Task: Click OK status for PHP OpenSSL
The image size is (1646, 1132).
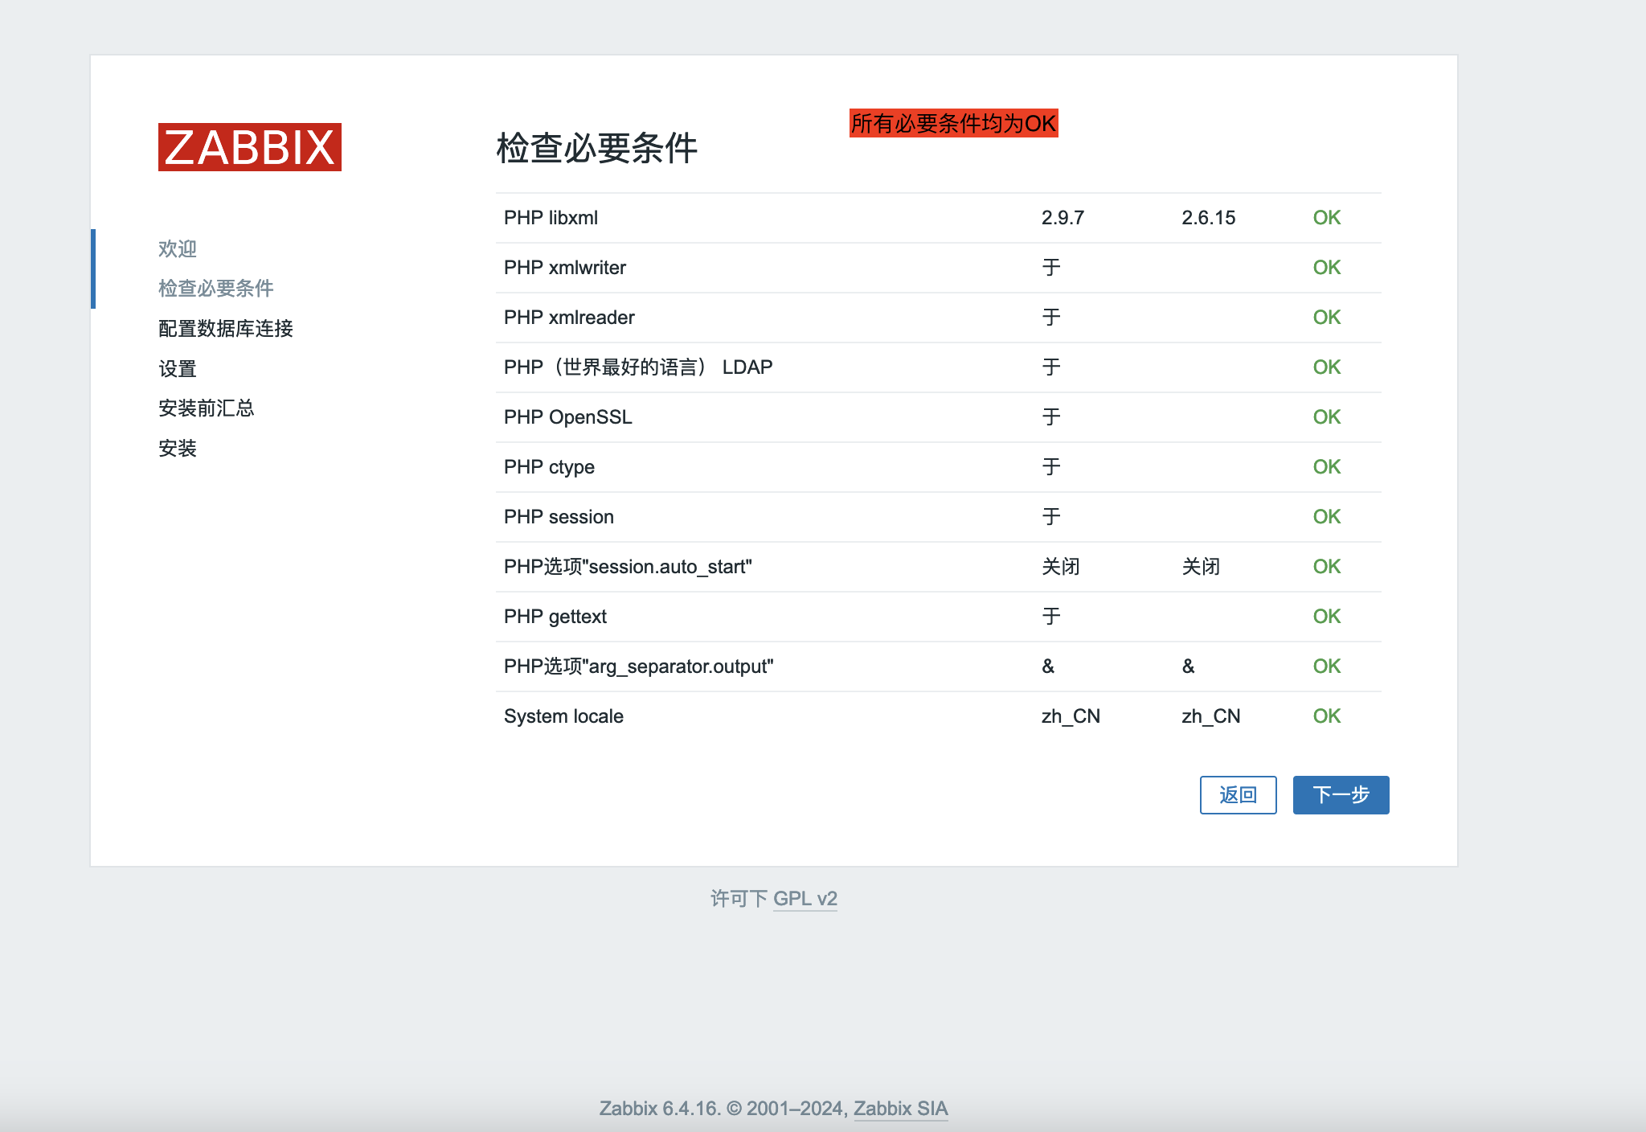Action: coord(1326,416)
